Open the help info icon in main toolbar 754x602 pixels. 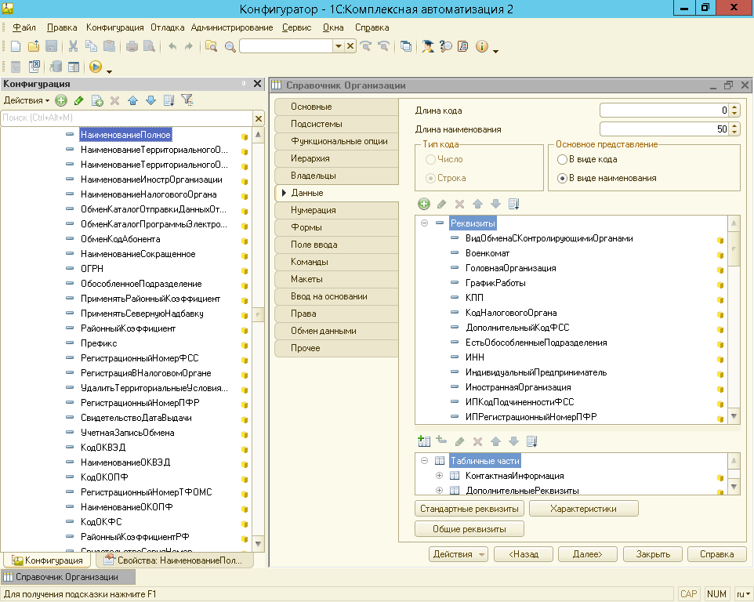(481, 47)
